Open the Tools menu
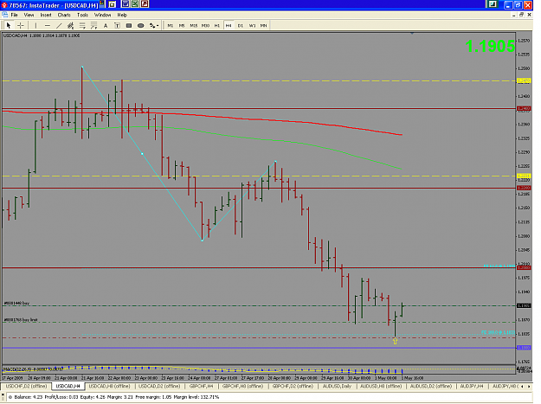The image size is (541, 404). tap(82, 15)
